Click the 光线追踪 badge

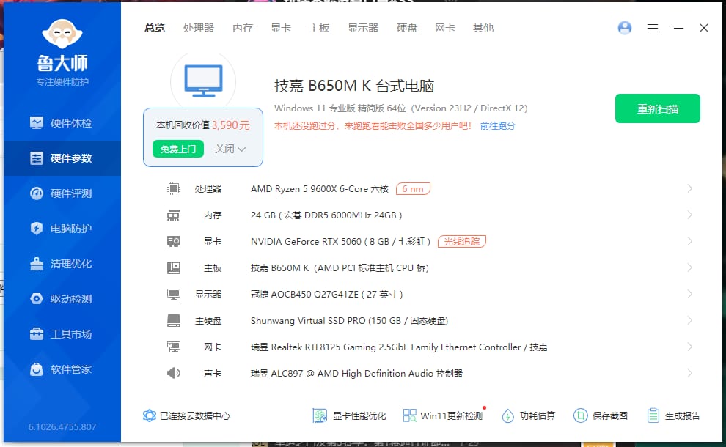(461, 242)
